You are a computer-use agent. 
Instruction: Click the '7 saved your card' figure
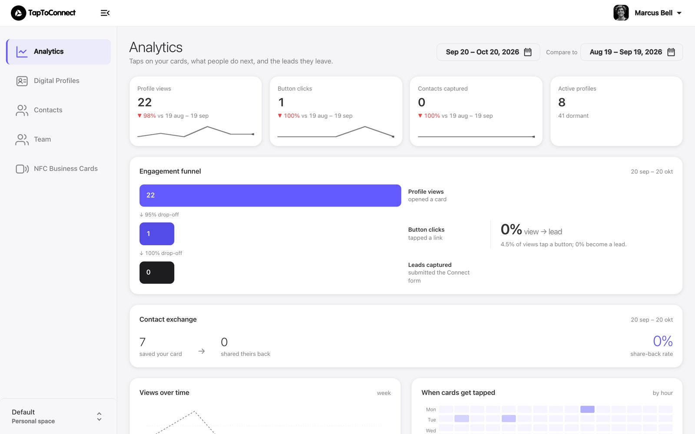coord(161,346)
